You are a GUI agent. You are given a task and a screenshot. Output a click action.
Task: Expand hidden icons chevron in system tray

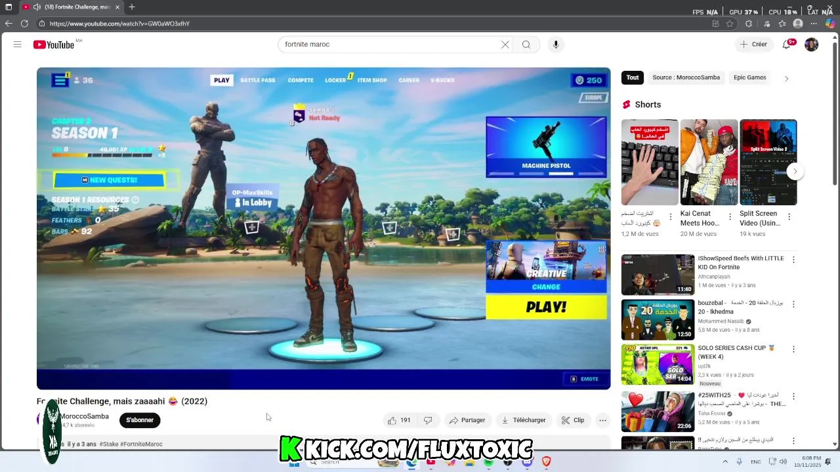(725, 462)
